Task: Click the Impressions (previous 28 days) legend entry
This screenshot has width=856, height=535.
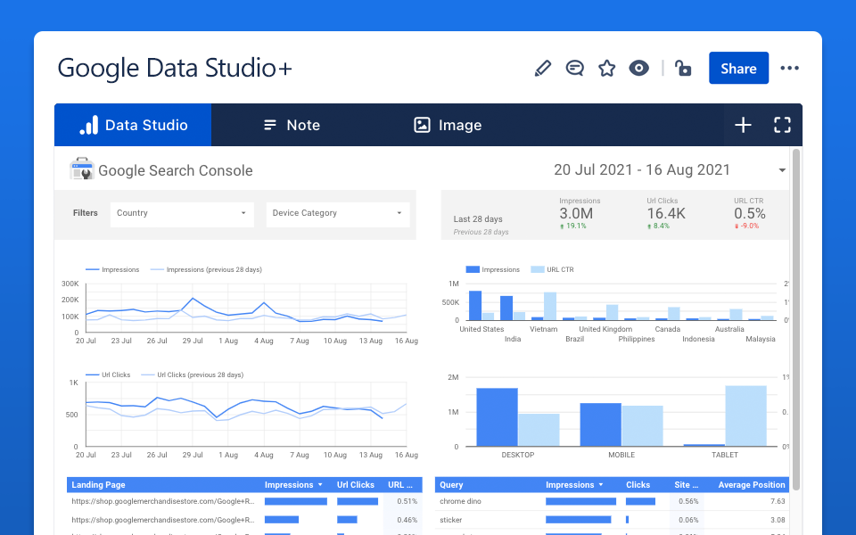Action: [x=206, y=269]
